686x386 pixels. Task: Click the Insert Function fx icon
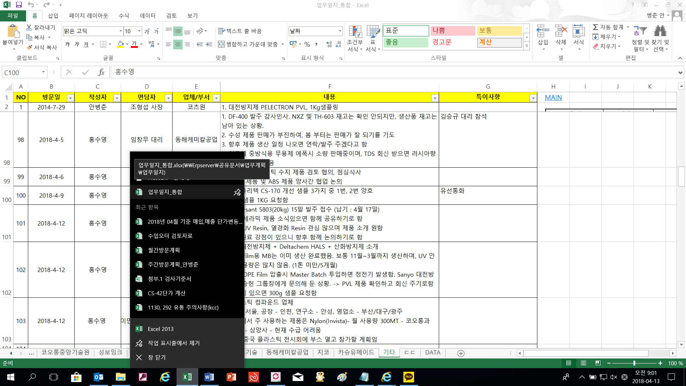point(101,72)
